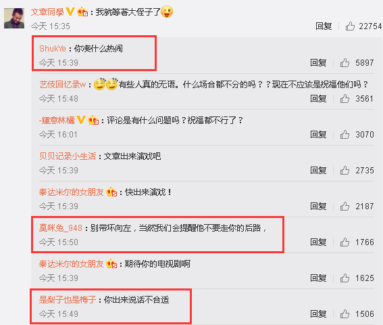Open ShukYe's user profile link
Image resolution: width=383 pixels, height=325 pixels.
(53, 49)
